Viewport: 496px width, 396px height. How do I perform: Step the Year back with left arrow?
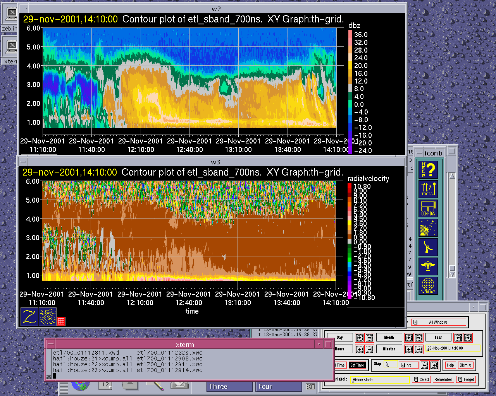pos(458,338)
